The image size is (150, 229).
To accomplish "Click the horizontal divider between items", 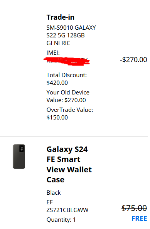I will coord(74,136).
